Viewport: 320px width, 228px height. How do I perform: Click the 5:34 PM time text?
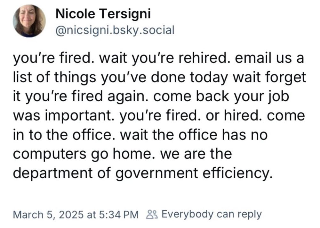tap(119, 215)
